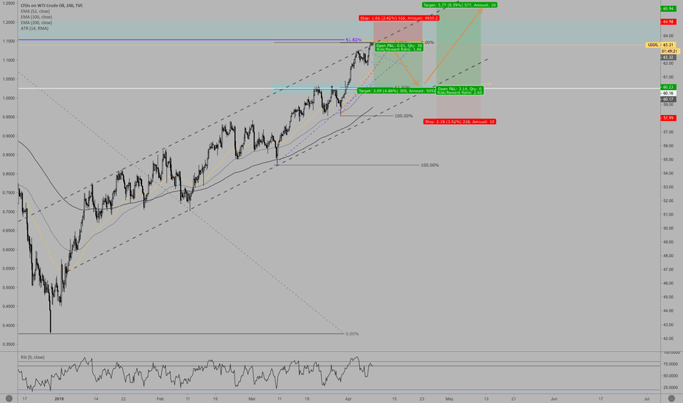Click the 50.0000 RSI scale label
The image size is (683, 403).
[x=671, y=376]
